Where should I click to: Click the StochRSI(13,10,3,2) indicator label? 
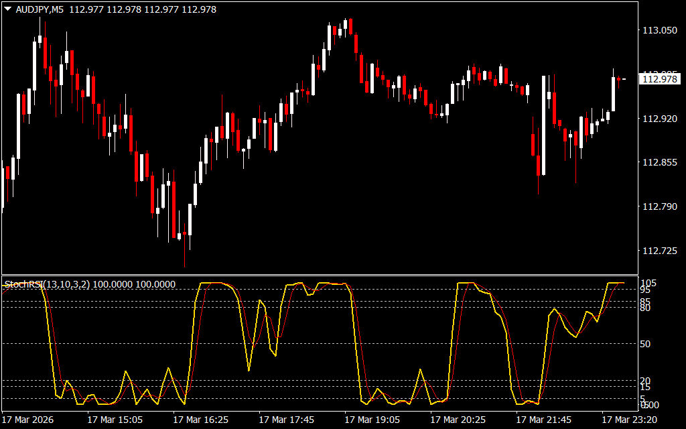click(47, 284)
